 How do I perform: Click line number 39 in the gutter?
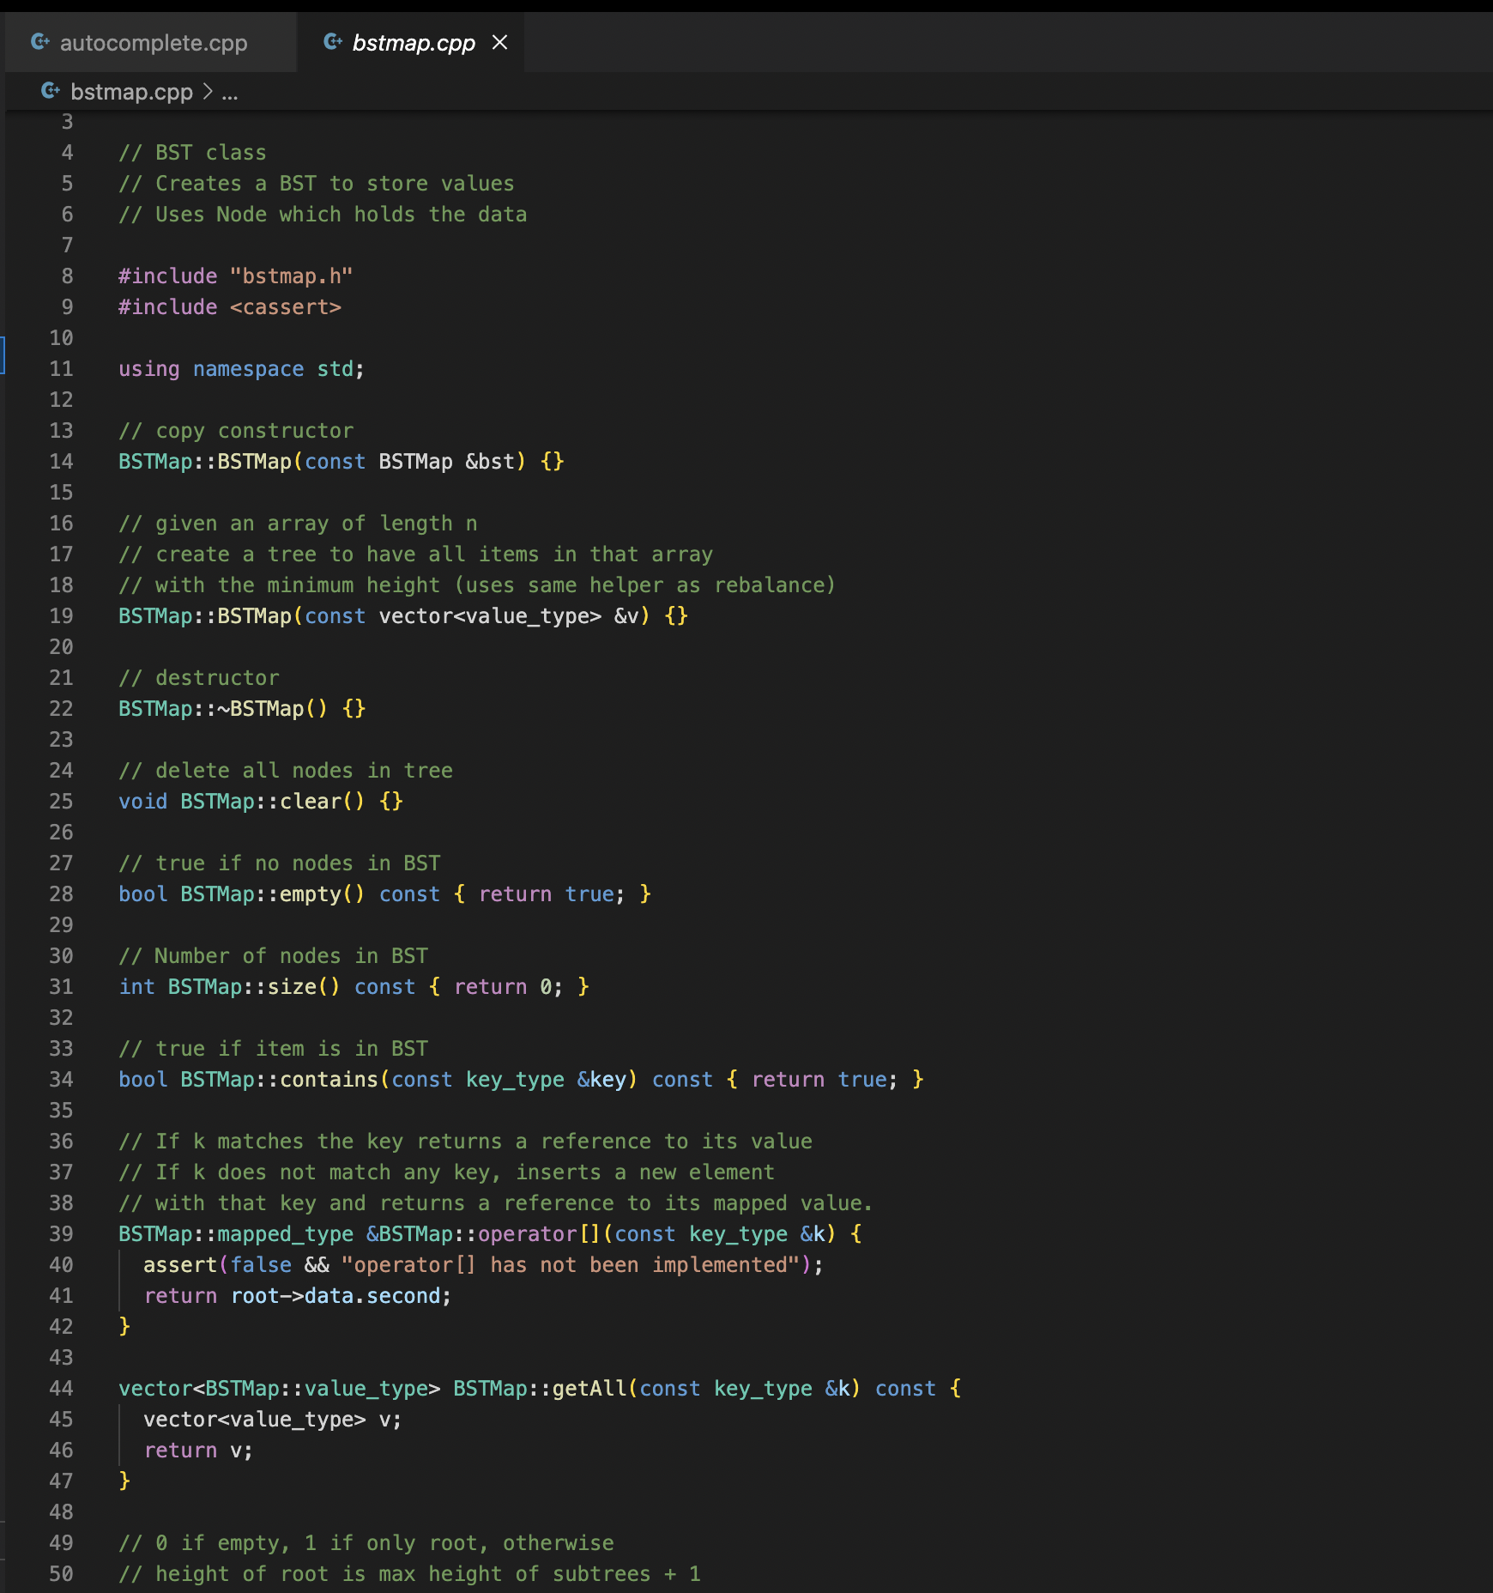(x=61, y=1233)
